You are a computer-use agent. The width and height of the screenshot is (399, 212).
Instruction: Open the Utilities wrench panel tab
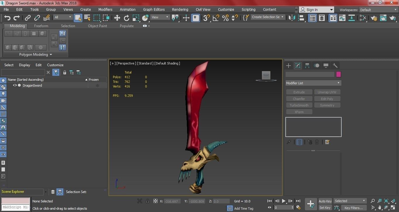(x=335, y=66)
